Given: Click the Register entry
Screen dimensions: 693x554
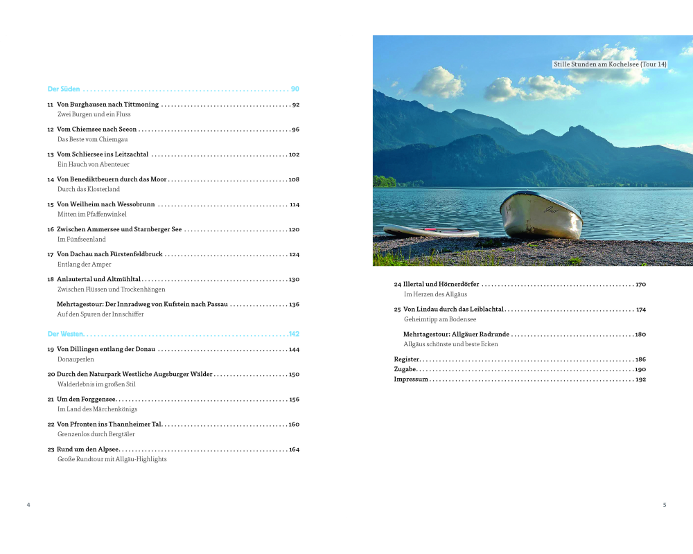Looking at the screenshot, I should (x=407, y=360).
